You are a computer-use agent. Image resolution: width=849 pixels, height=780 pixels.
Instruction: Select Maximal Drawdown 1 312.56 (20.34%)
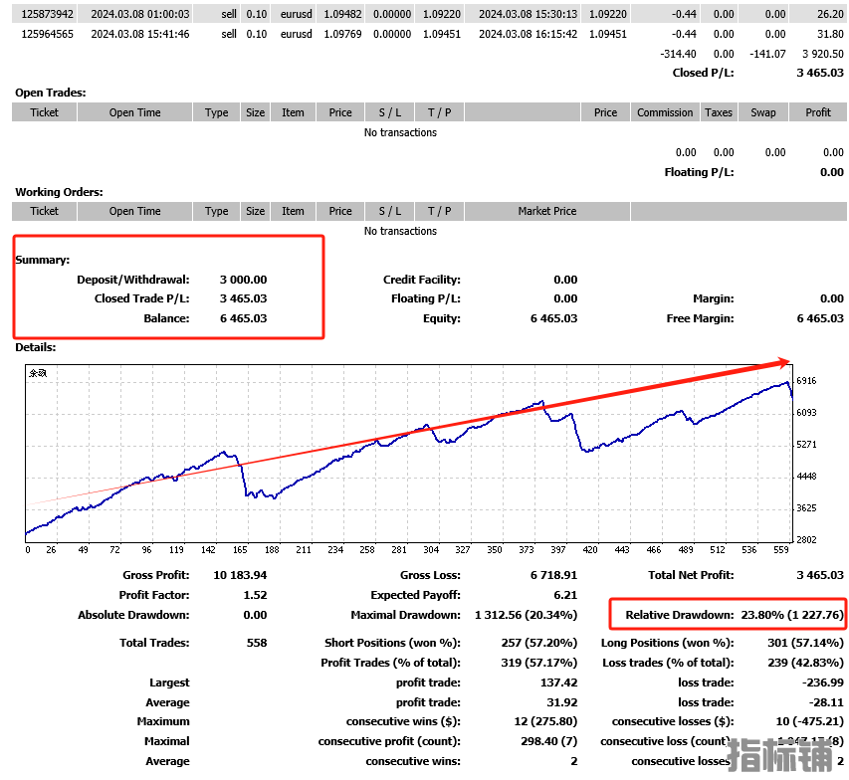click(x=527, y=616)
